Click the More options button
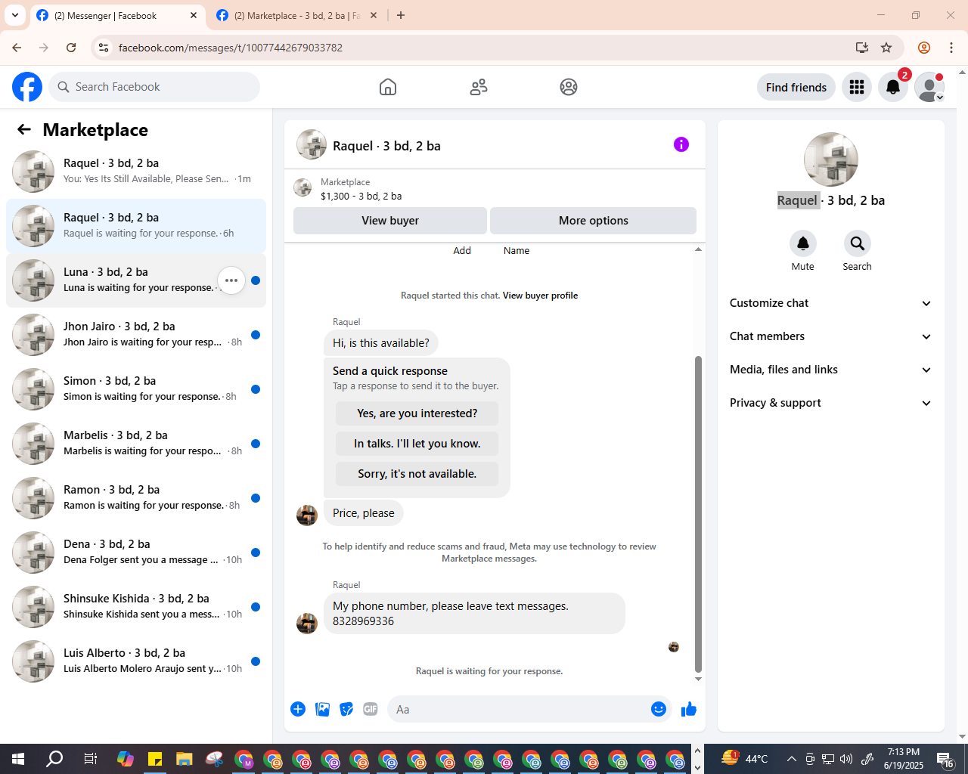 [x=594, y=221]
